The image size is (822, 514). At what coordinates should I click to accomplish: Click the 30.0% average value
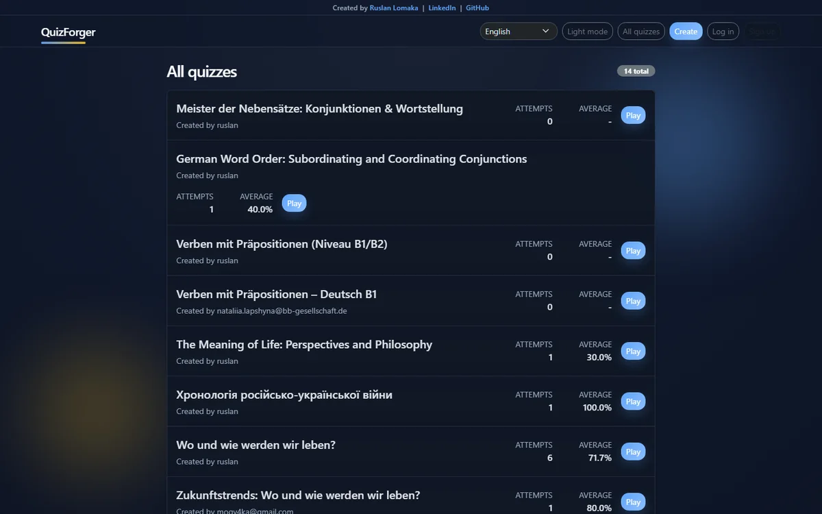coord(599,358)
